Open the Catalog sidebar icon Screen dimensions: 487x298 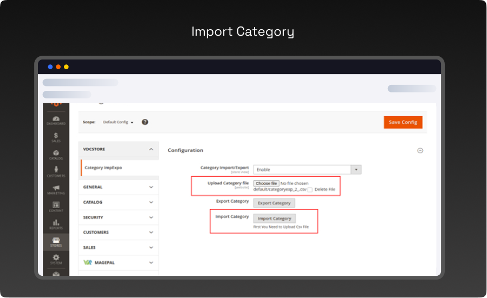[56, 155]
